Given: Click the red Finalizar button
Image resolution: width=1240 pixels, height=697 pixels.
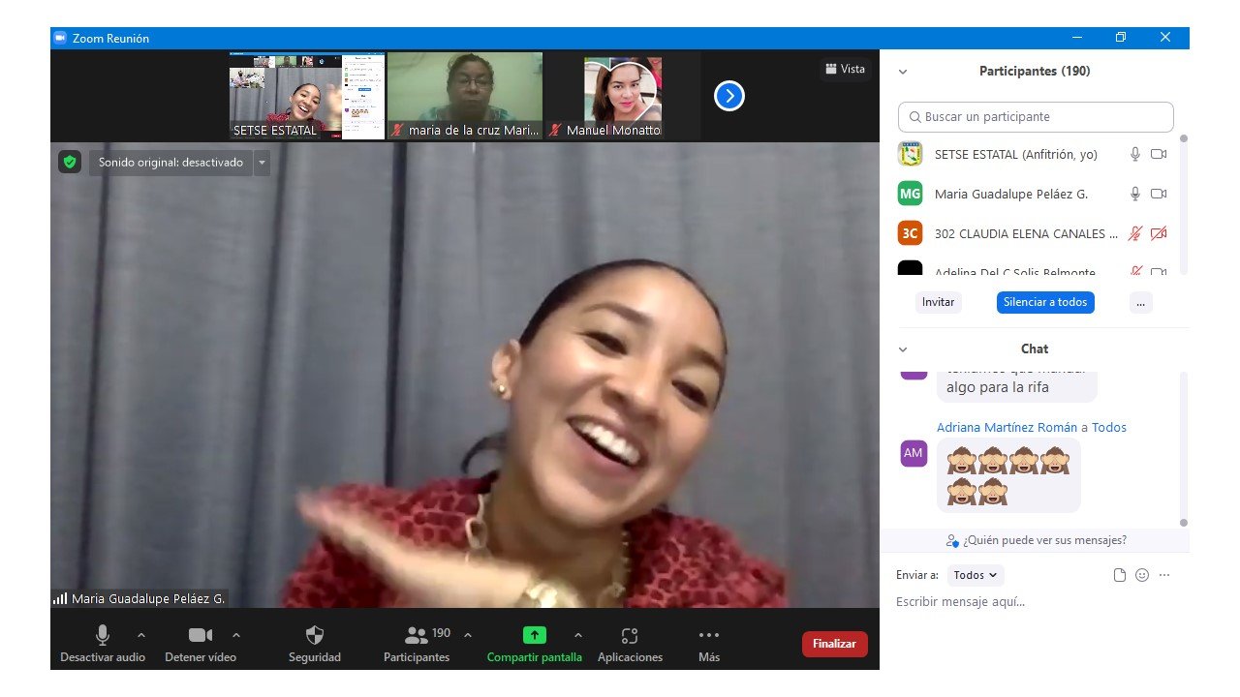Looking at the screenshot, I should (835, 644).
